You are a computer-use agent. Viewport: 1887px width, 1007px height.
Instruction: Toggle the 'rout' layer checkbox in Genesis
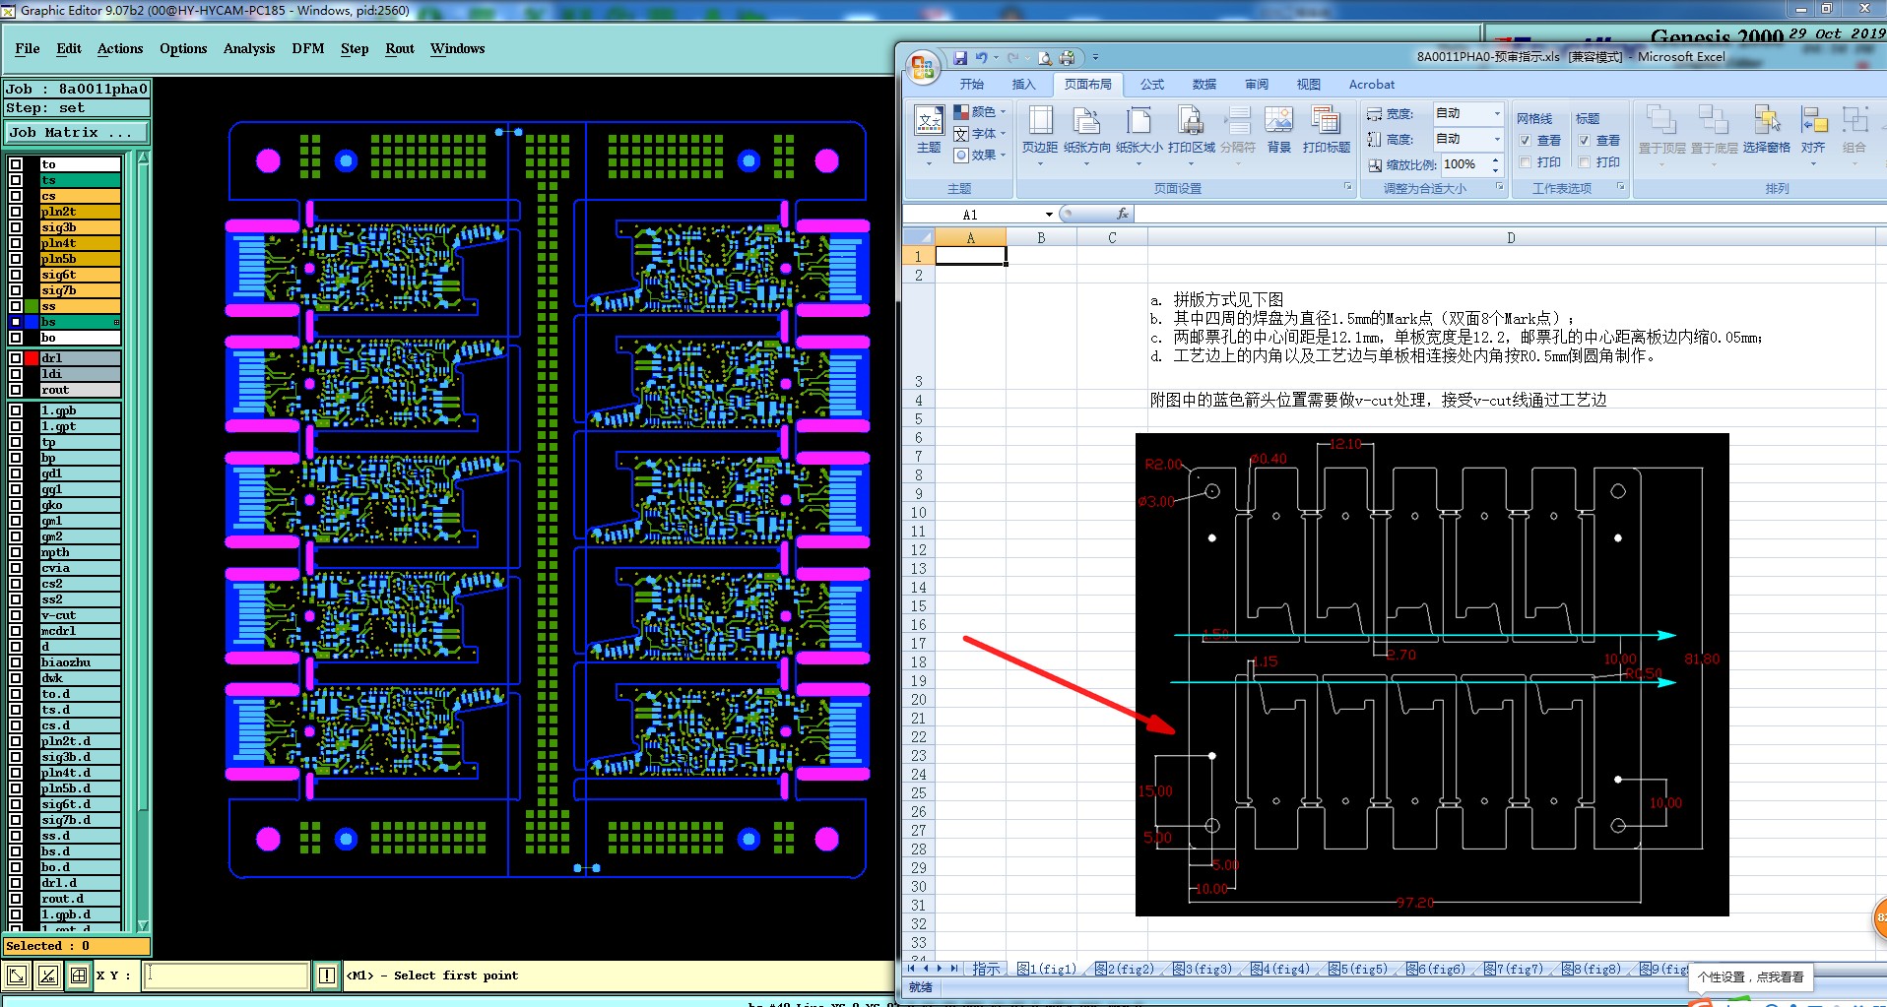coord(16,390)
